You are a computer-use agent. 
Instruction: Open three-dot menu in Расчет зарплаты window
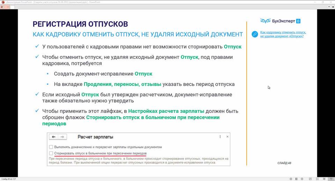pos(220,137)
